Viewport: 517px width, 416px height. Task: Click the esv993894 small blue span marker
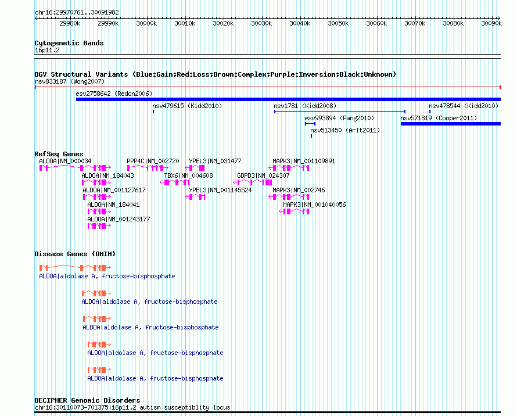[310, 124]
